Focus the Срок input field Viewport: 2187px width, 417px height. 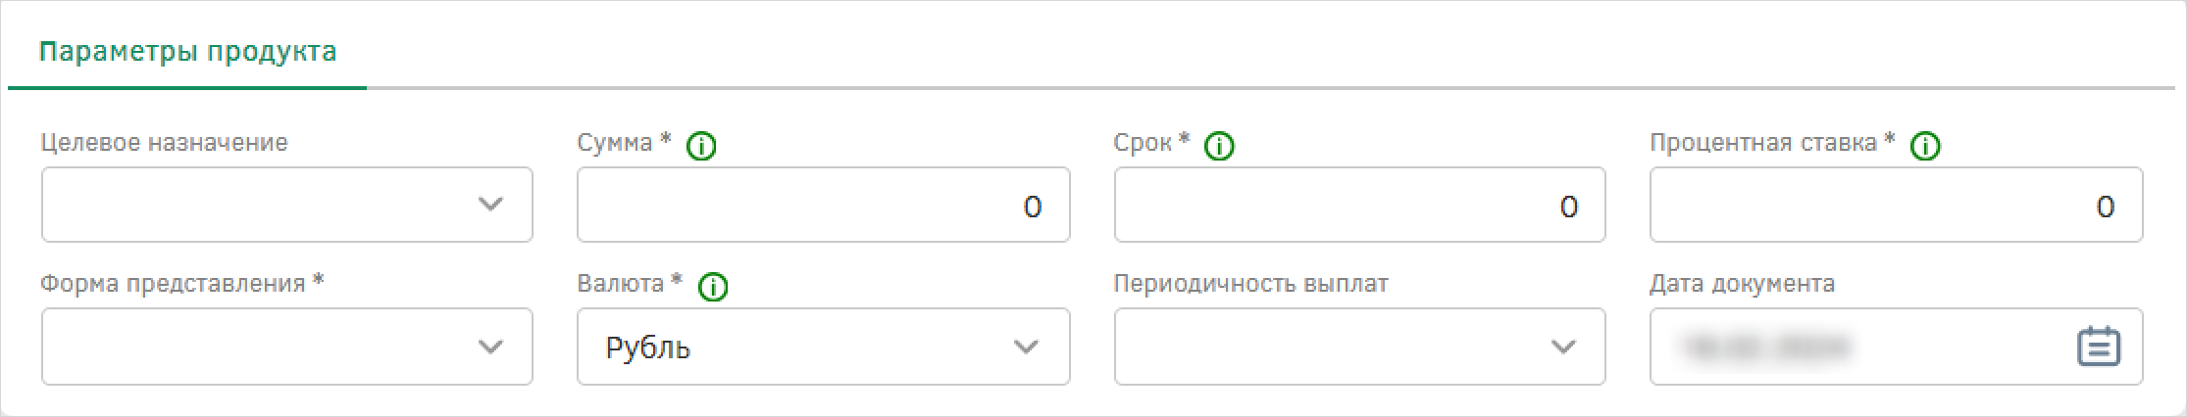point(1359,205)
